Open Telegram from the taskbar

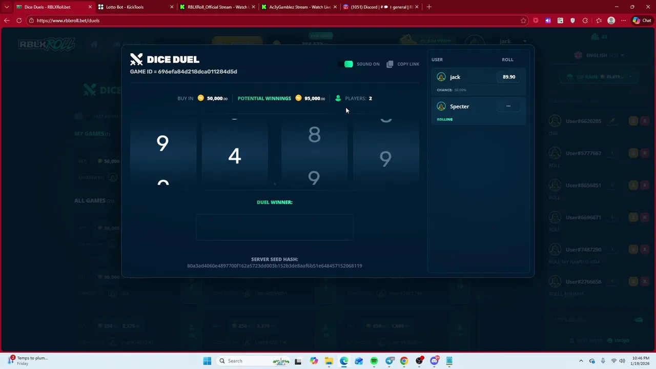pos(389,361)
